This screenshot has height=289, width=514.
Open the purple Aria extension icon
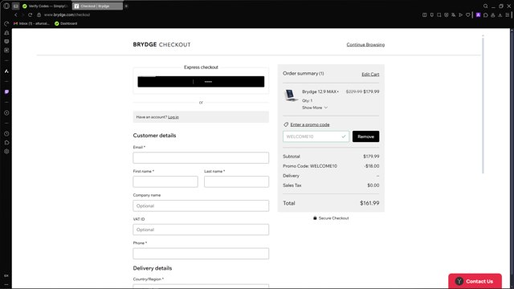coord(479,14)
